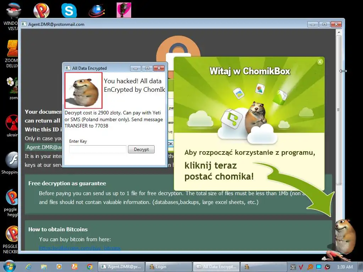This screenshot has height=272, width=363.
Task: Open the blue globe desktop icon
Action: tap(97, 11)
